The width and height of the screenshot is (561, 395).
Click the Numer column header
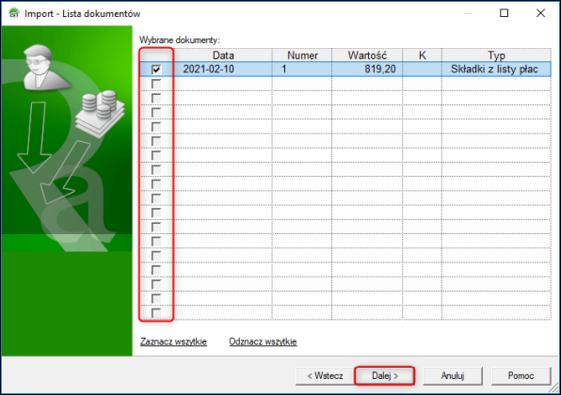coord(302,55)
